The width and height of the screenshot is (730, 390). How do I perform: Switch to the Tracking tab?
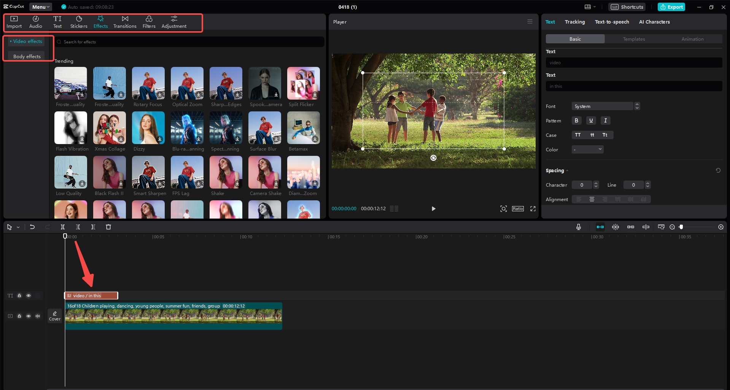[x=574, y=22]
